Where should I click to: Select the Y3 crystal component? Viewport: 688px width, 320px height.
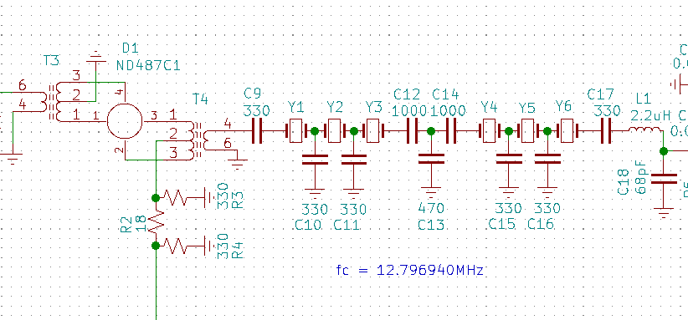pos(373,130)
